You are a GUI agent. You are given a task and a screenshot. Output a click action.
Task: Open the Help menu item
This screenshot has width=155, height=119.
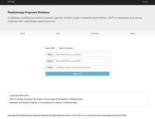[x=58, y=33]
